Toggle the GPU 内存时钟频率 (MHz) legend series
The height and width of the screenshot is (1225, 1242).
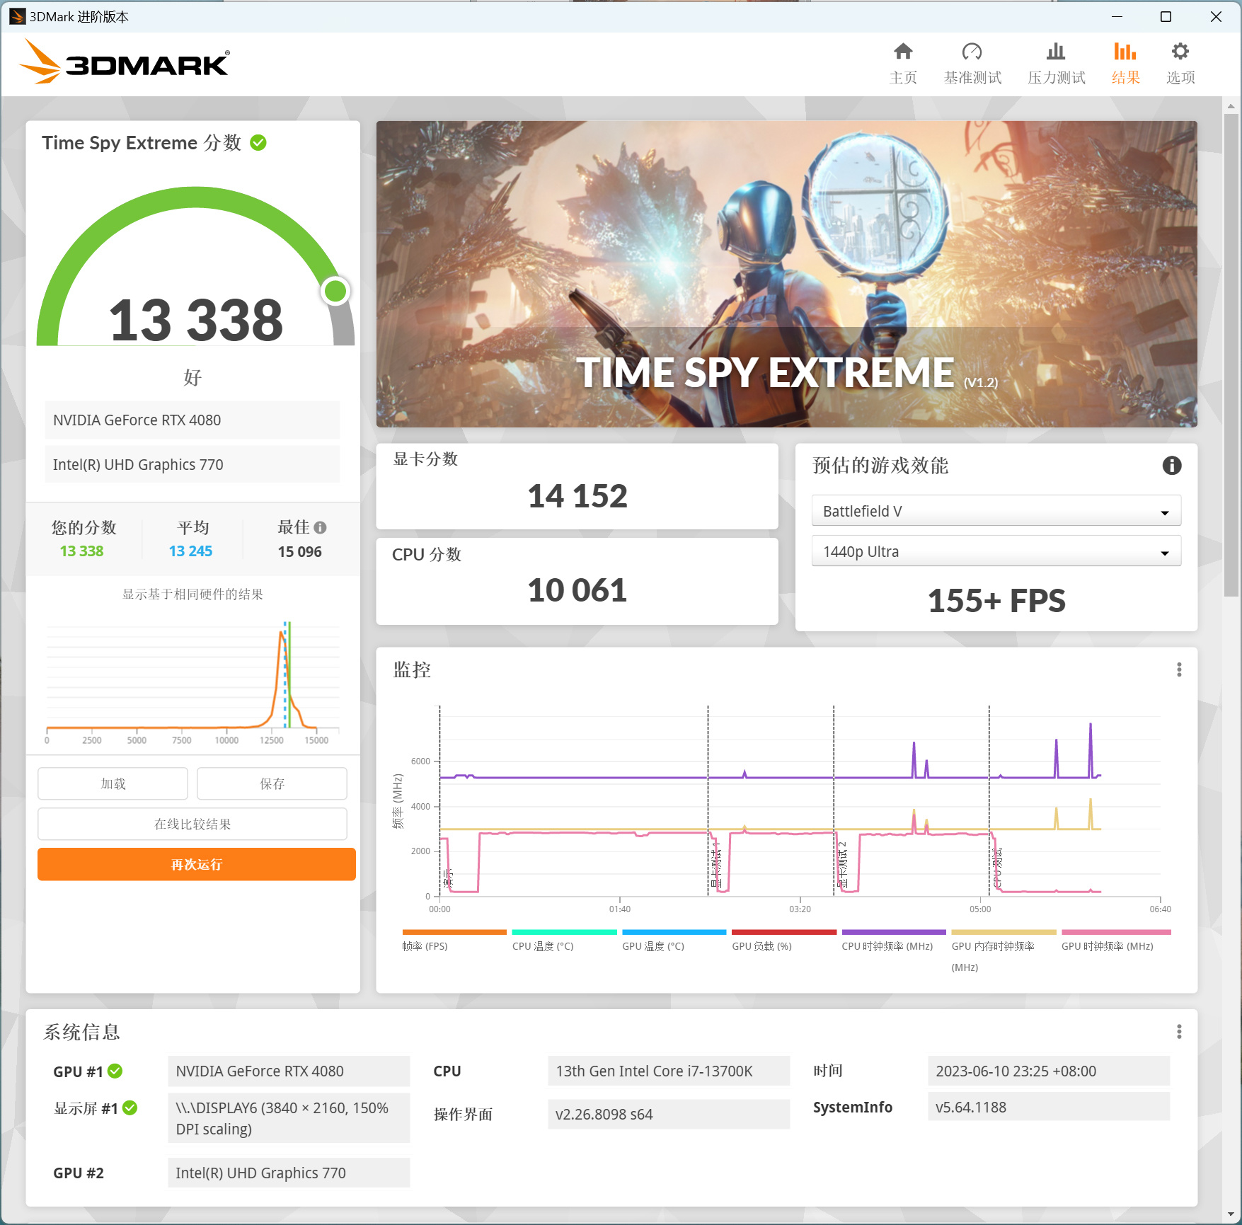click(x=1004, y=951)
